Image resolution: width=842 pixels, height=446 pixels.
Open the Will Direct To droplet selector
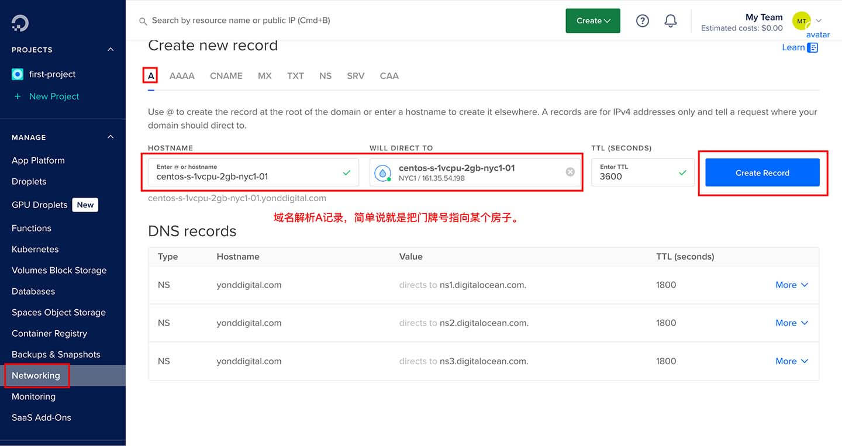click(x=475, y=172)
